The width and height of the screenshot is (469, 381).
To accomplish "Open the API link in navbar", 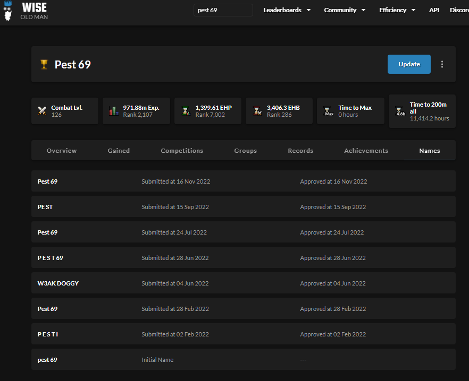I will [x=434, y=10].
